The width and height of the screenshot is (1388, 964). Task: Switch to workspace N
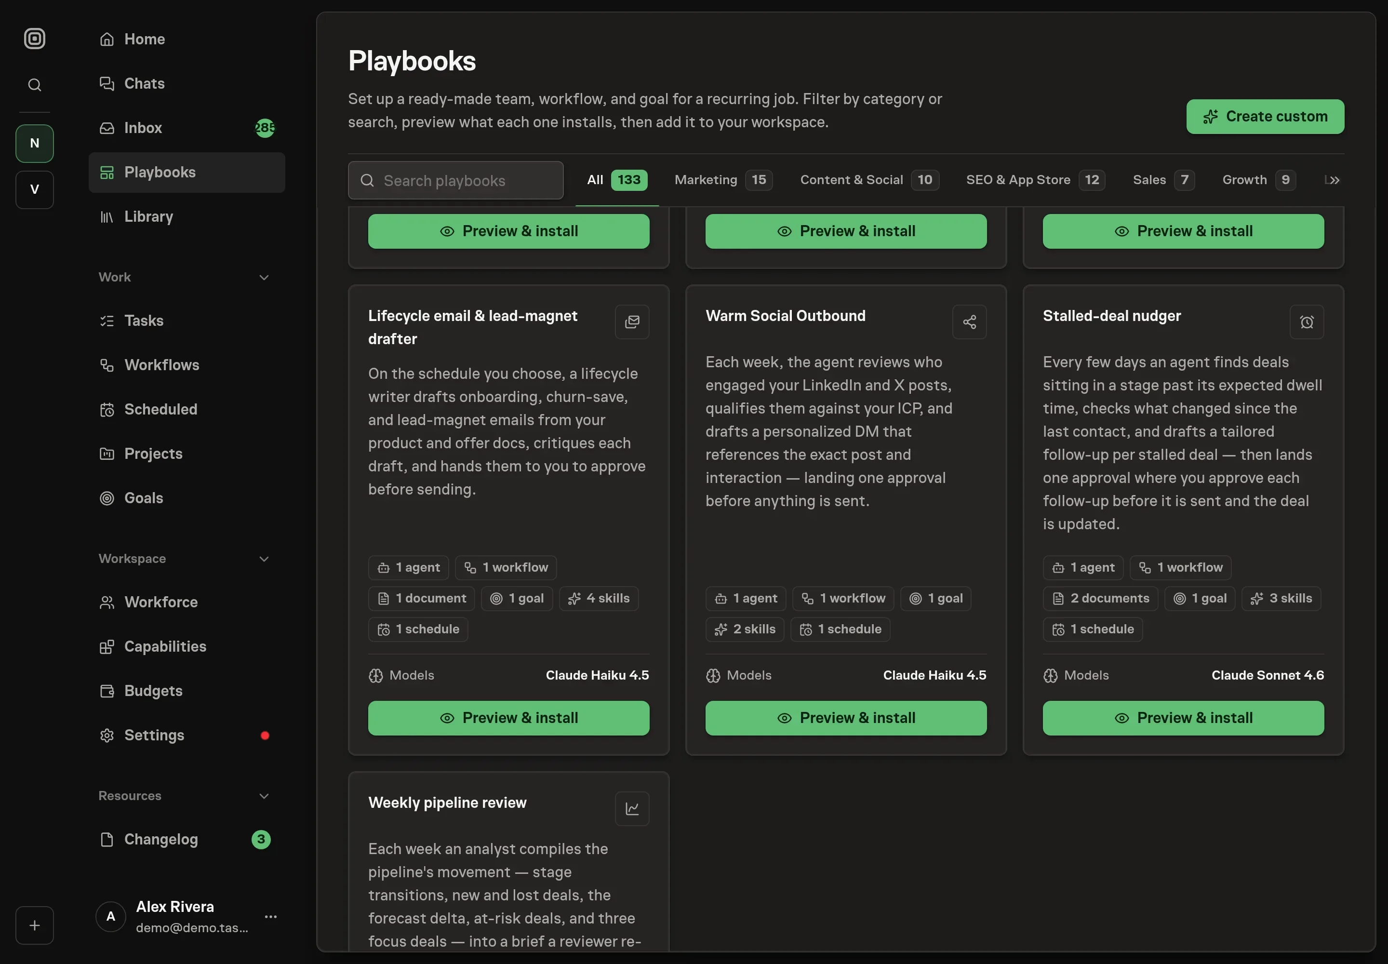point(34,143)
